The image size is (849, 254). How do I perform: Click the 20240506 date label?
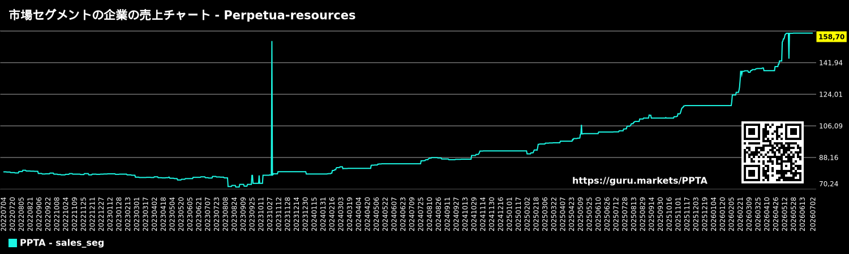[376, 214]
